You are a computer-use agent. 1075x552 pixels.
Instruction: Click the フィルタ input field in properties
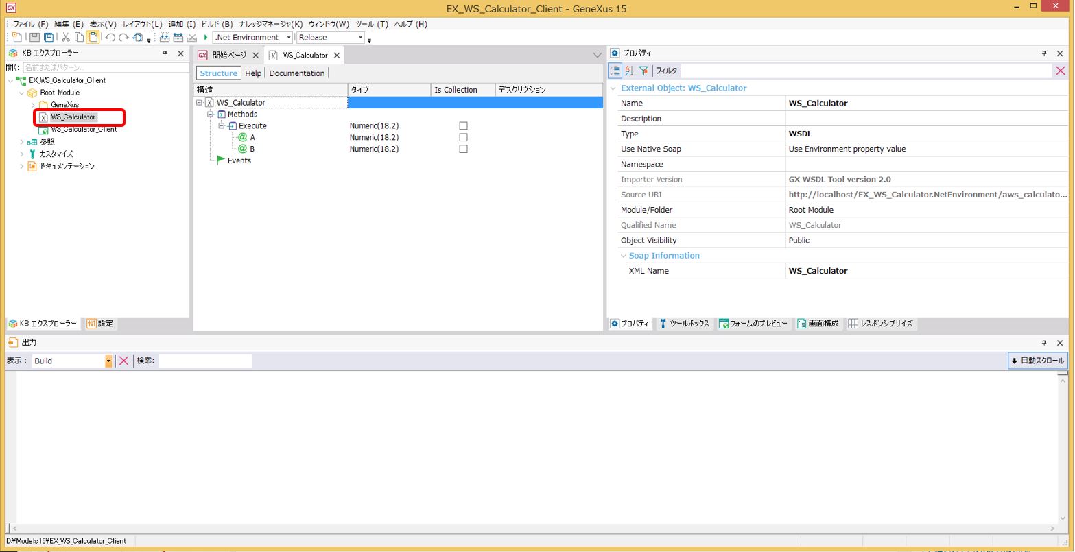864,71
